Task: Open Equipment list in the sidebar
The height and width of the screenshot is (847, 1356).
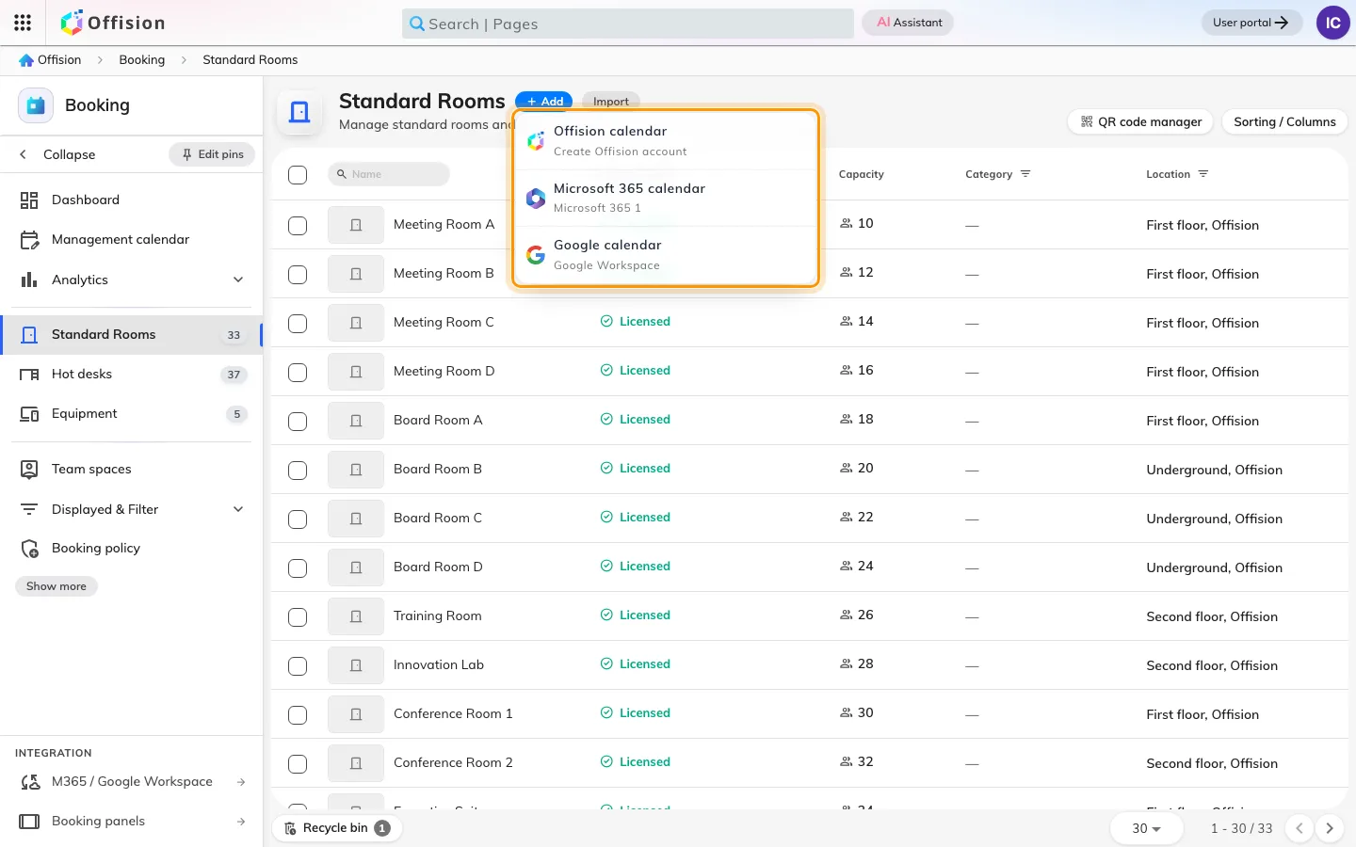Action: tap(132, 413)
